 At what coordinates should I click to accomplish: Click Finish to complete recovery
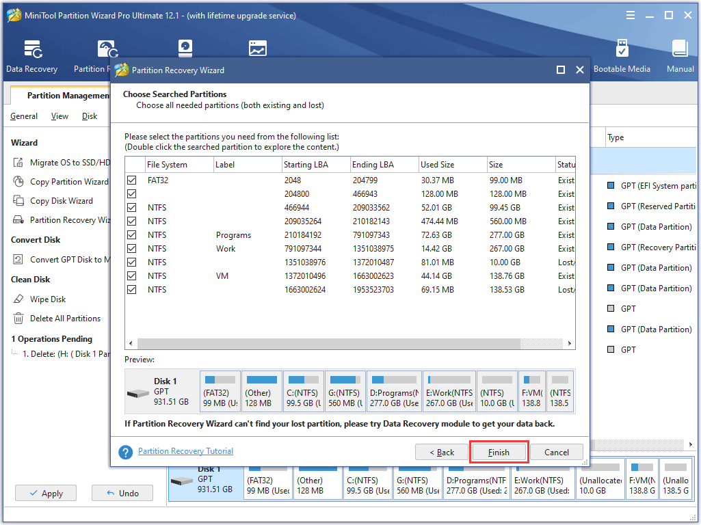(499, 452)
